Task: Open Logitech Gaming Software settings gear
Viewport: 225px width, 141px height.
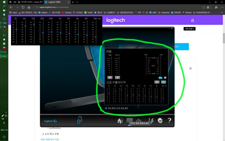Action: tap(160, 121)
